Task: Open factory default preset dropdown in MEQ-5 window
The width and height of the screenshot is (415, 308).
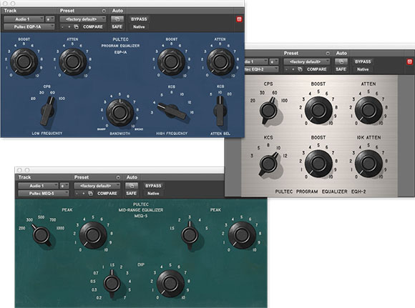Action: pos(97,186)
